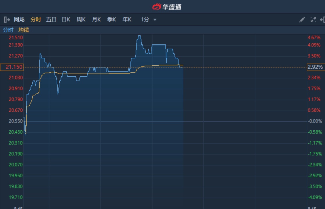This screenshot has width=325, height=209.
Task: Click the 4.67% percent axis label
Action: tap(314, 38)
